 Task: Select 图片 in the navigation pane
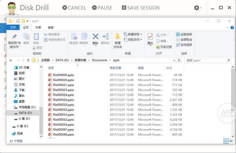pyautogui.click(x=19, y=79)
